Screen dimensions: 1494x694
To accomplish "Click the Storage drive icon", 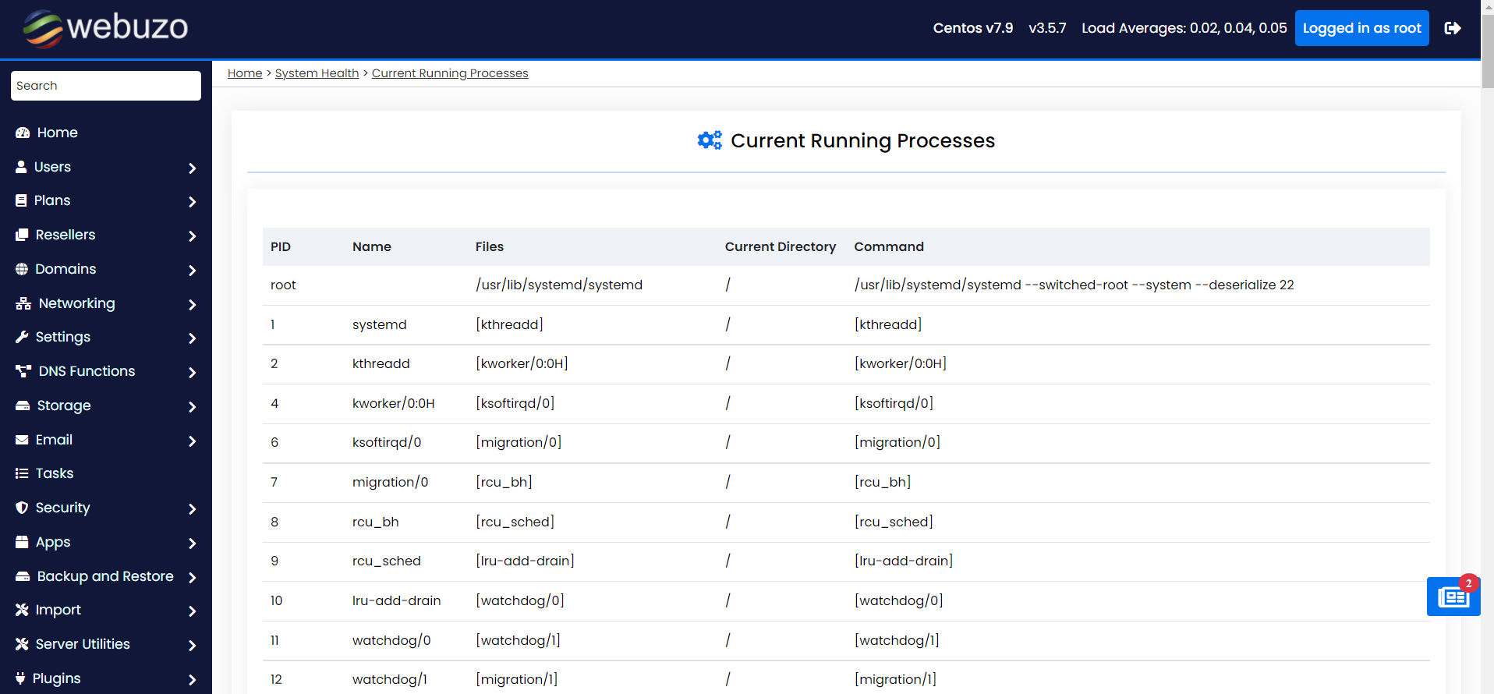I will [23, 405].
